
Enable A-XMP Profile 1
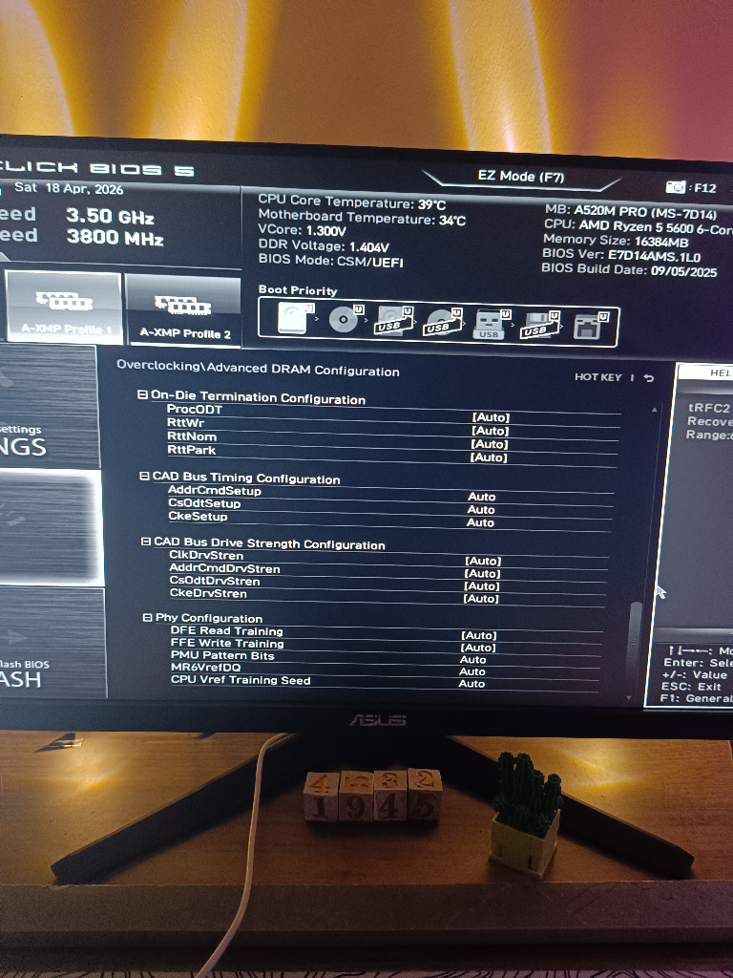click(x=64, y=307)
